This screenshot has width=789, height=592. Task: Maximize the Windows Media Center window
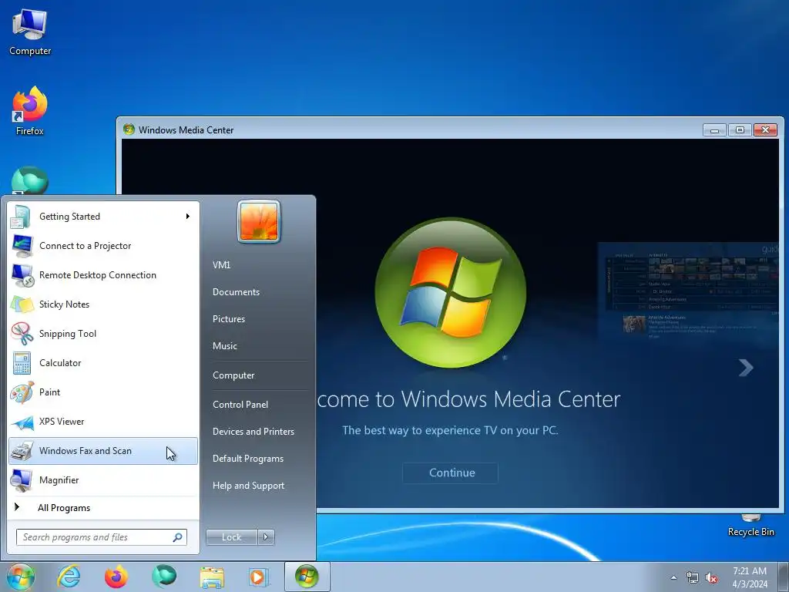tap(740, 129)
